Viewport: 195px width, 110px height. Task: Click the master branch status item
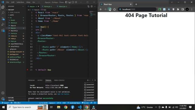[5, 103]
